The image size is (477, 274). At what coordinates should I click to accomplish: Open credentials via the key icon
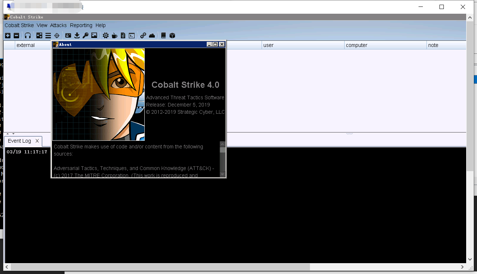(86, 35)
